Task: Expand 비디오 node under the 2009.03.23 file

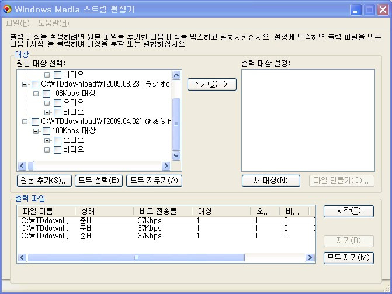Action: 47,112
